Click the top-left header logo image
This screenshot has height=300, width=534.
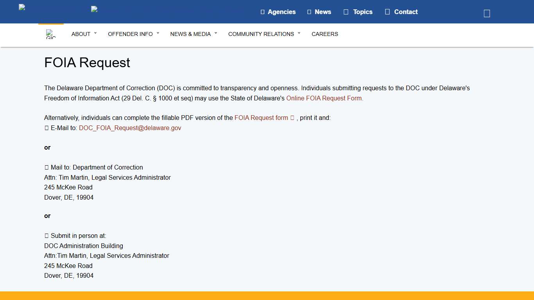point(22,7)
